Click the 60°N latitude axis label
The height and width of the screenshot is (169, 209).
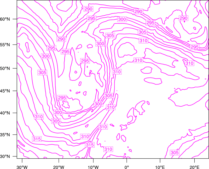click(5, 19)
